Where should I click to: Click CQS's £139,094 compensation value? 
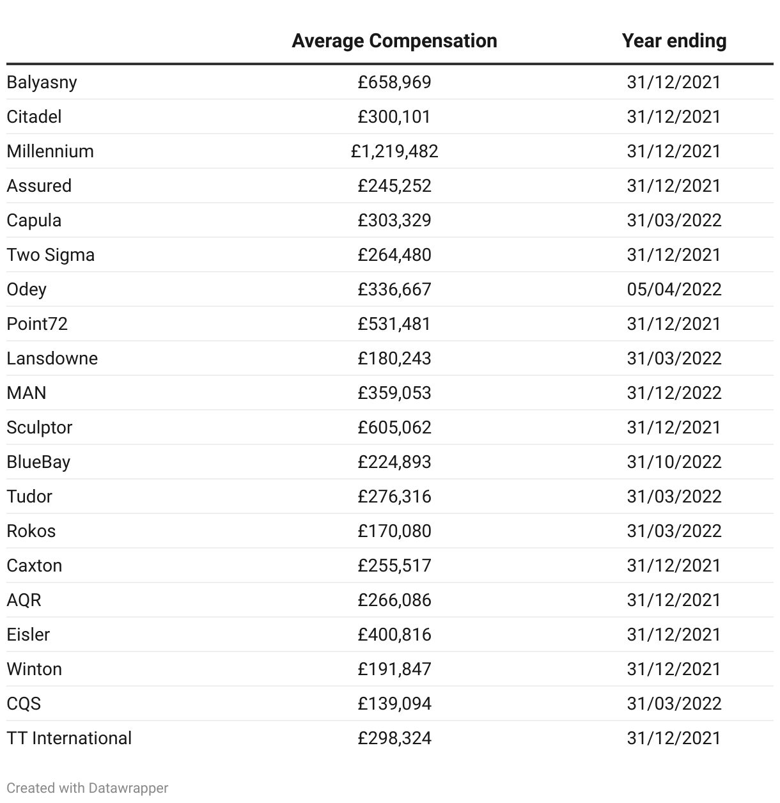tap(394, 704)
